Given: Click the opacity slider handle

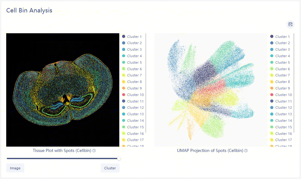Looking at the screenshot, I should [x=119, y=158].
